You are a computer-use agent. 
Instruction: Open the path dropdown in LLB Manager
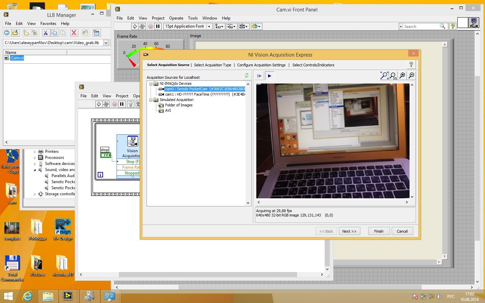click(106, 43)
